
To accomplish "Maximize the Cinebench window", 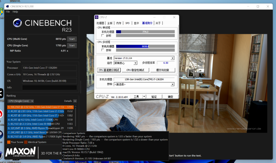I will click(x=258, y=6).
